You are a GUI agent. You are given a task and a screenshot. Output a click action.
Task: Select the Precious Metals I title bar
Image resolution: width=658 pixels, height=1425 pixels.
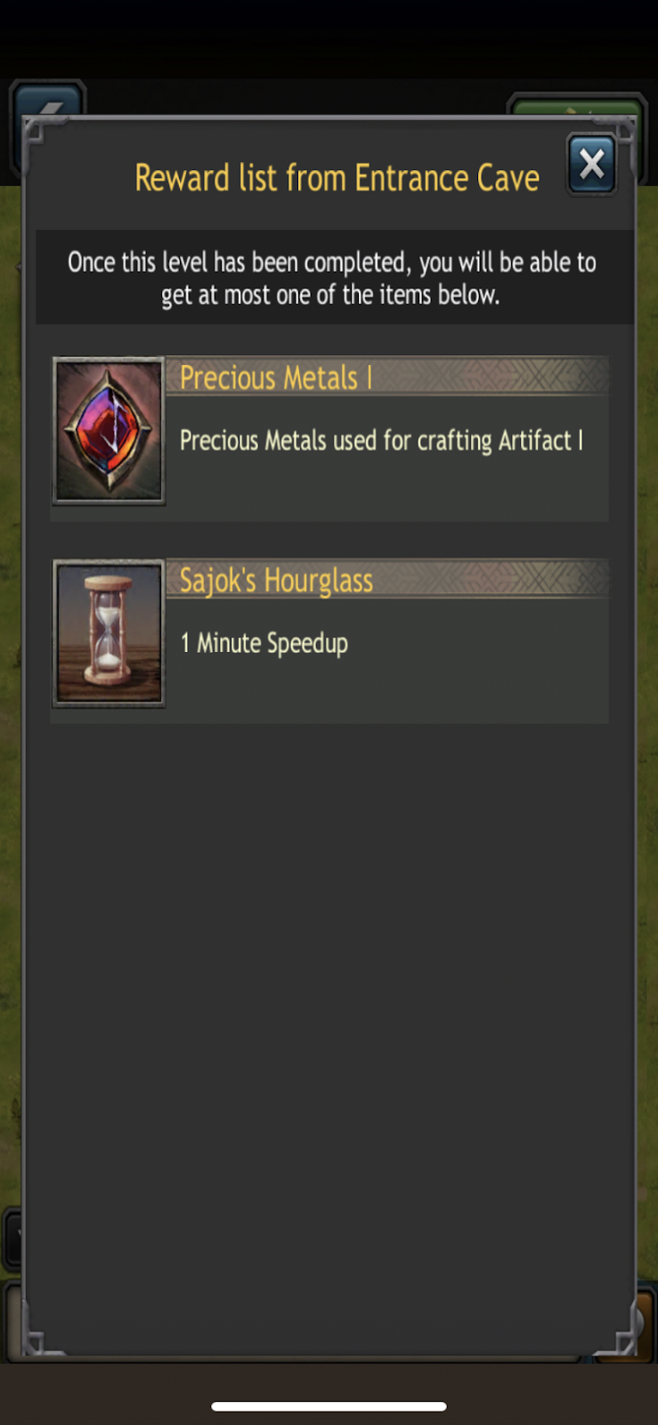[387, 377]
